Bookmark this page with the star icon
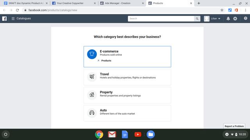 [222, 10]
